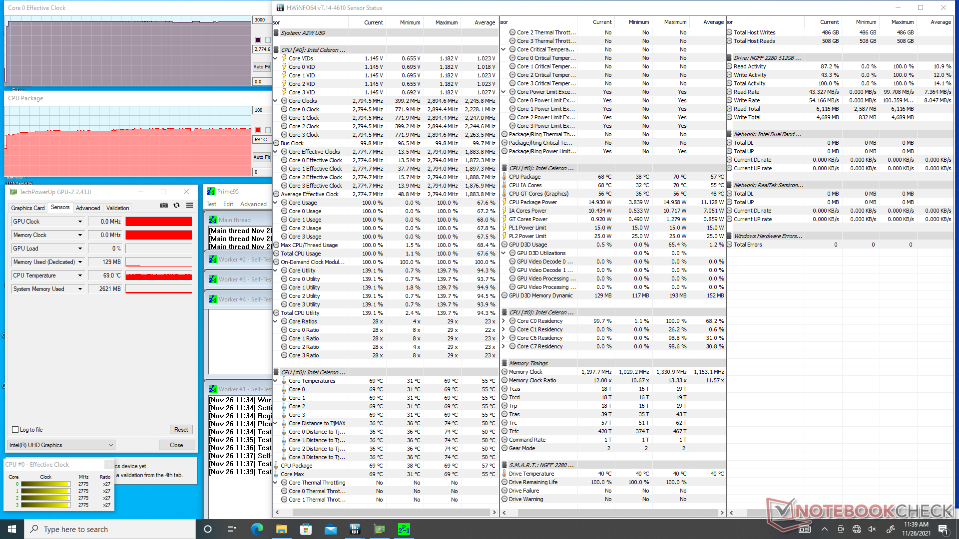Open GPU-Z hamburger menu icon

click(189, 206)
